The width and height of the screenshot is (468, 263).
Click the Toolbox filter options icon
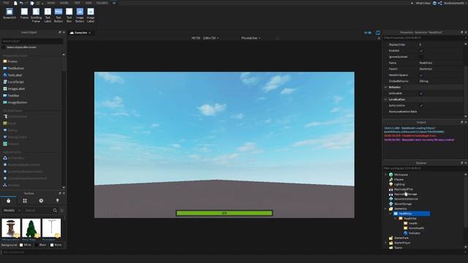(61, 210)
